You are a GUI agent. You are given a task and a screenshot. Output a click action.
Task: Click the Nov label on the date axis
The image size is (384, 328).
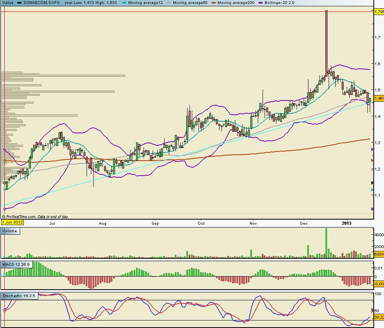[x=253, y=224]
